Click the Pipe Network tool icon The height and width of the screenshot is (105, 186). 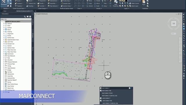pyautogui.click(x=49, y=6)
